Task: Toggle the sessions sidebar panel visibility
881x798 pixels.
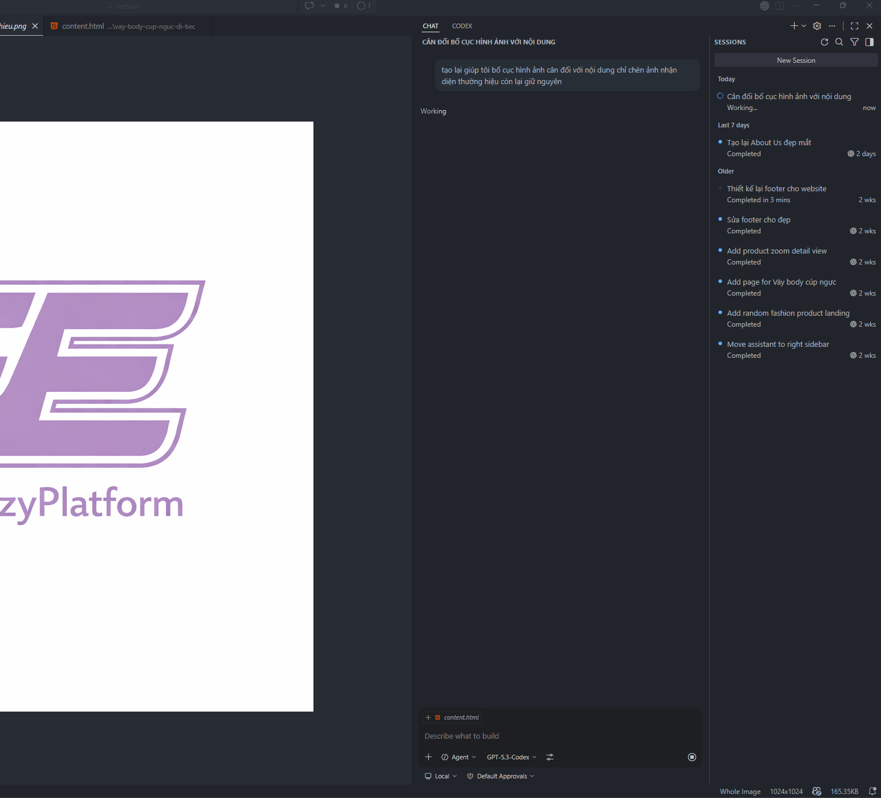Action: pyautogui.click(x=869, y=42)
